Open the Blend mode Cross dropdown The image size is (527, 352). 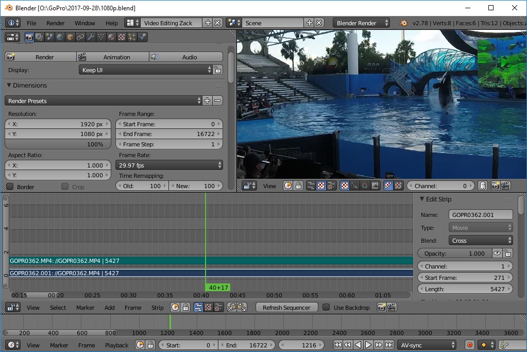click(481, 241)
